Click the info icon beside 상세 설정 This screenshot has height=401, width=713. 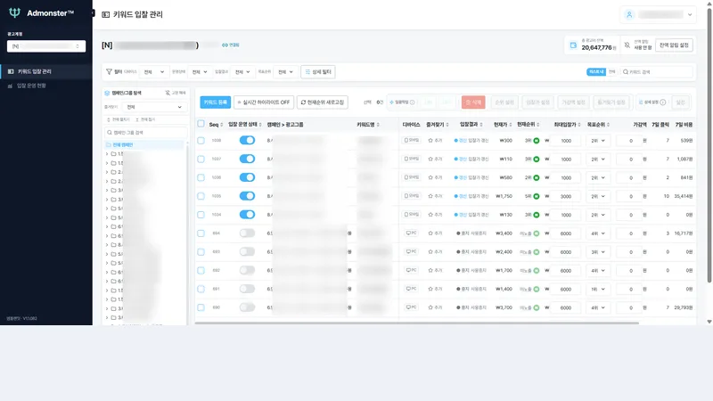[x=662, y=102]
